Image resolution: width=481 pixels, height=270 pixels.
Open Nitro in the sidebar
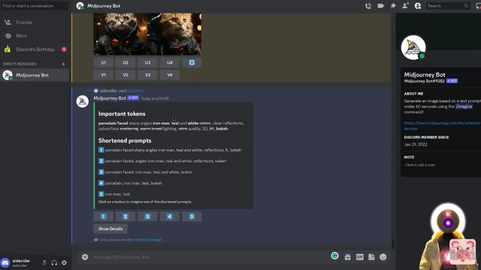pos(21,36)
